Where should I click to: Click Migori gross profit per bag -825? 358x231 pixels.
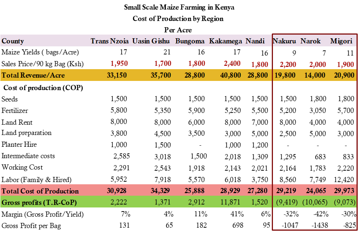pyautogui.click(x=350, y=225)
